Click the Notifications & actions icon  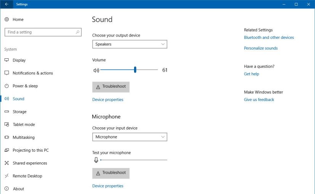6,73
